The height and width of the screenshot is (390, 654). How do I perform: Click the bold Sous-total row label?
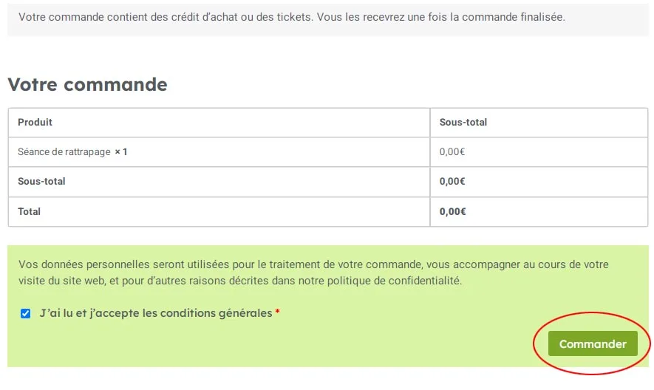41,182
